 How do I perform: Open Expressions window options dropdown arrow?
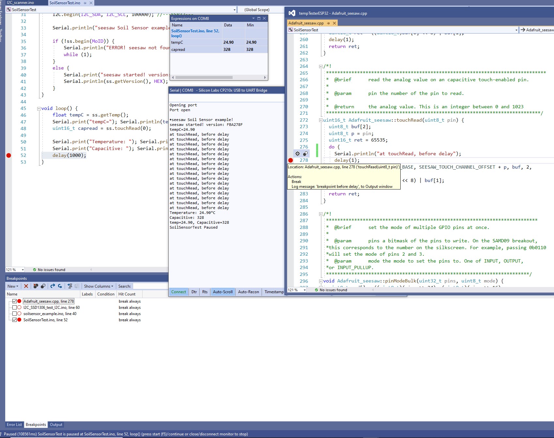tap(253, 18)
